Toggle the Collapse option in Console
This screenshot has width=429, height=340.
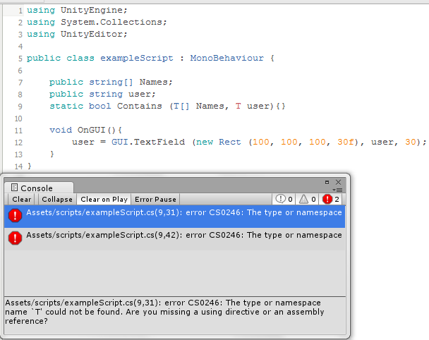coord(56,200)
